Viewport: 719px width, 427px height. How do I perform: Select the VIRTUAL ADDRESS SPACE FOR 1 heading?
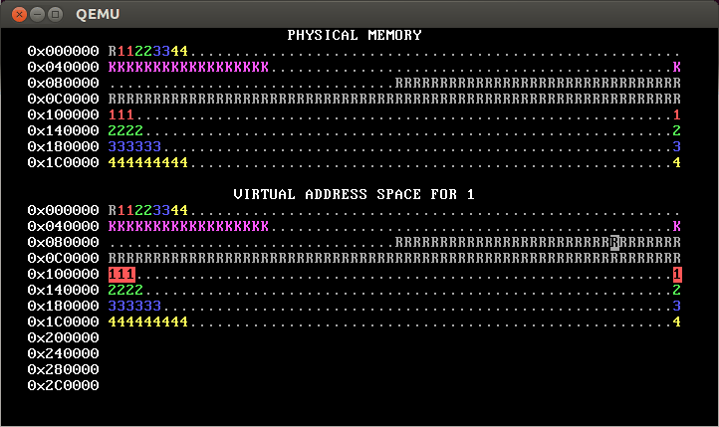[x=355, y=194]
